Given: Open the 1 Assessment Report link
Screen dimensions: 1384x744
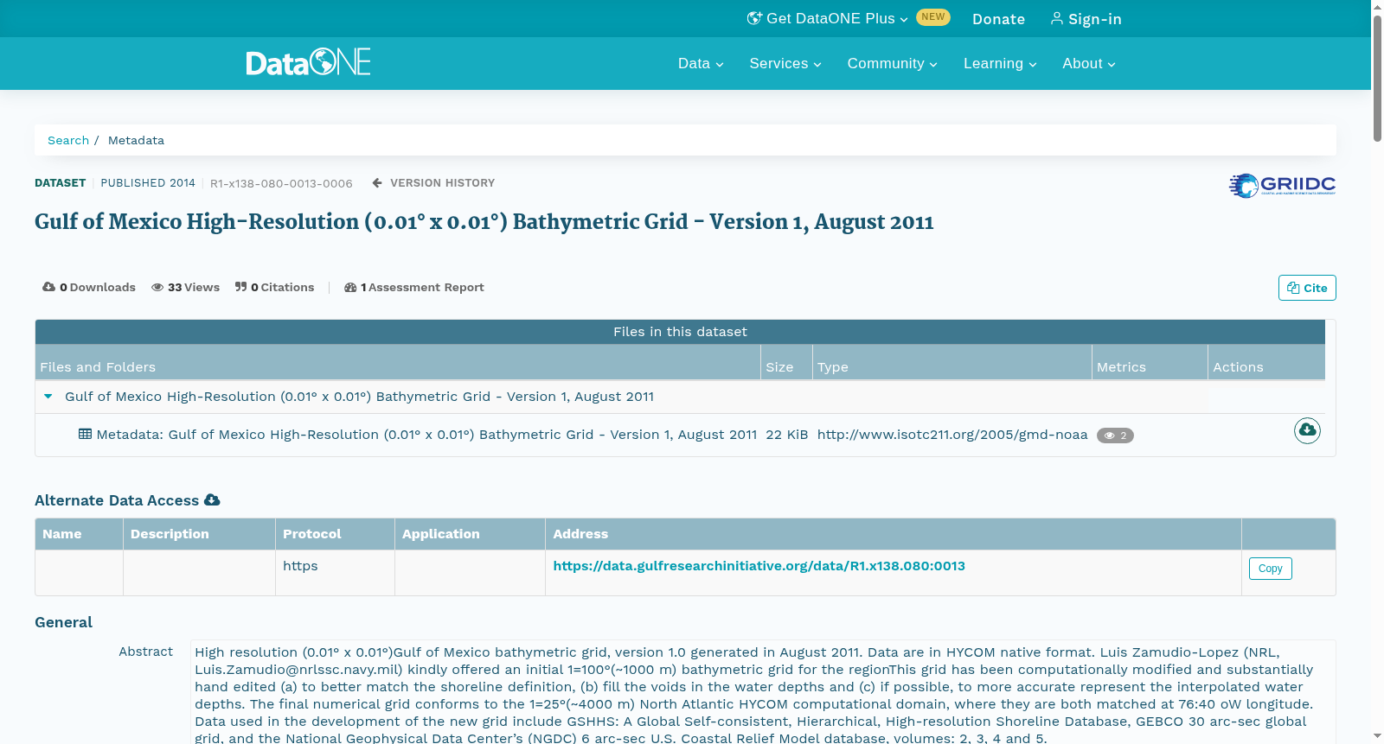Looking at the screenshot, I should [414, 288].
